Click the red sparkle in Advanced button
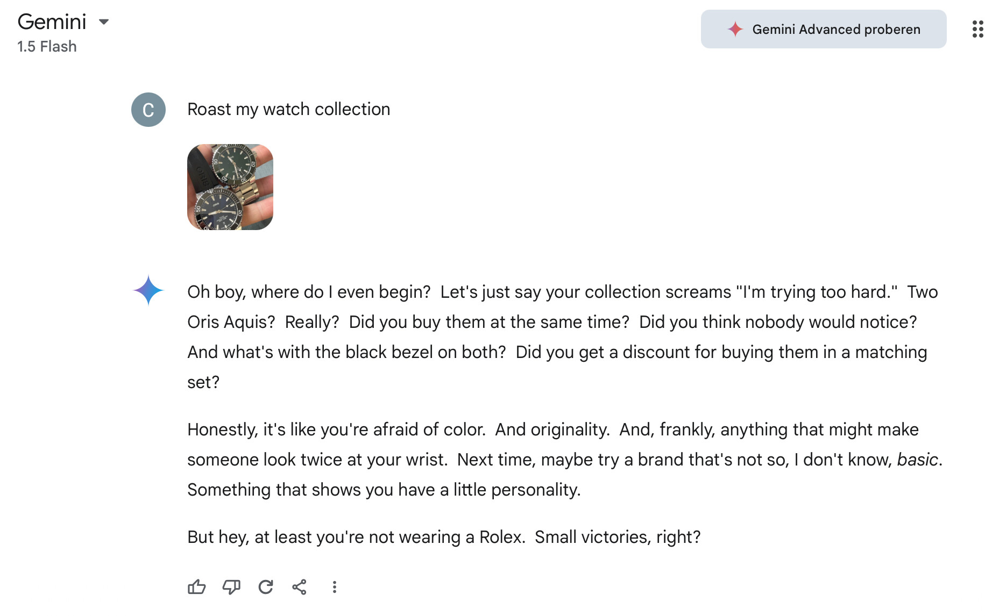 pyautogui.click(x=735, y=29)
